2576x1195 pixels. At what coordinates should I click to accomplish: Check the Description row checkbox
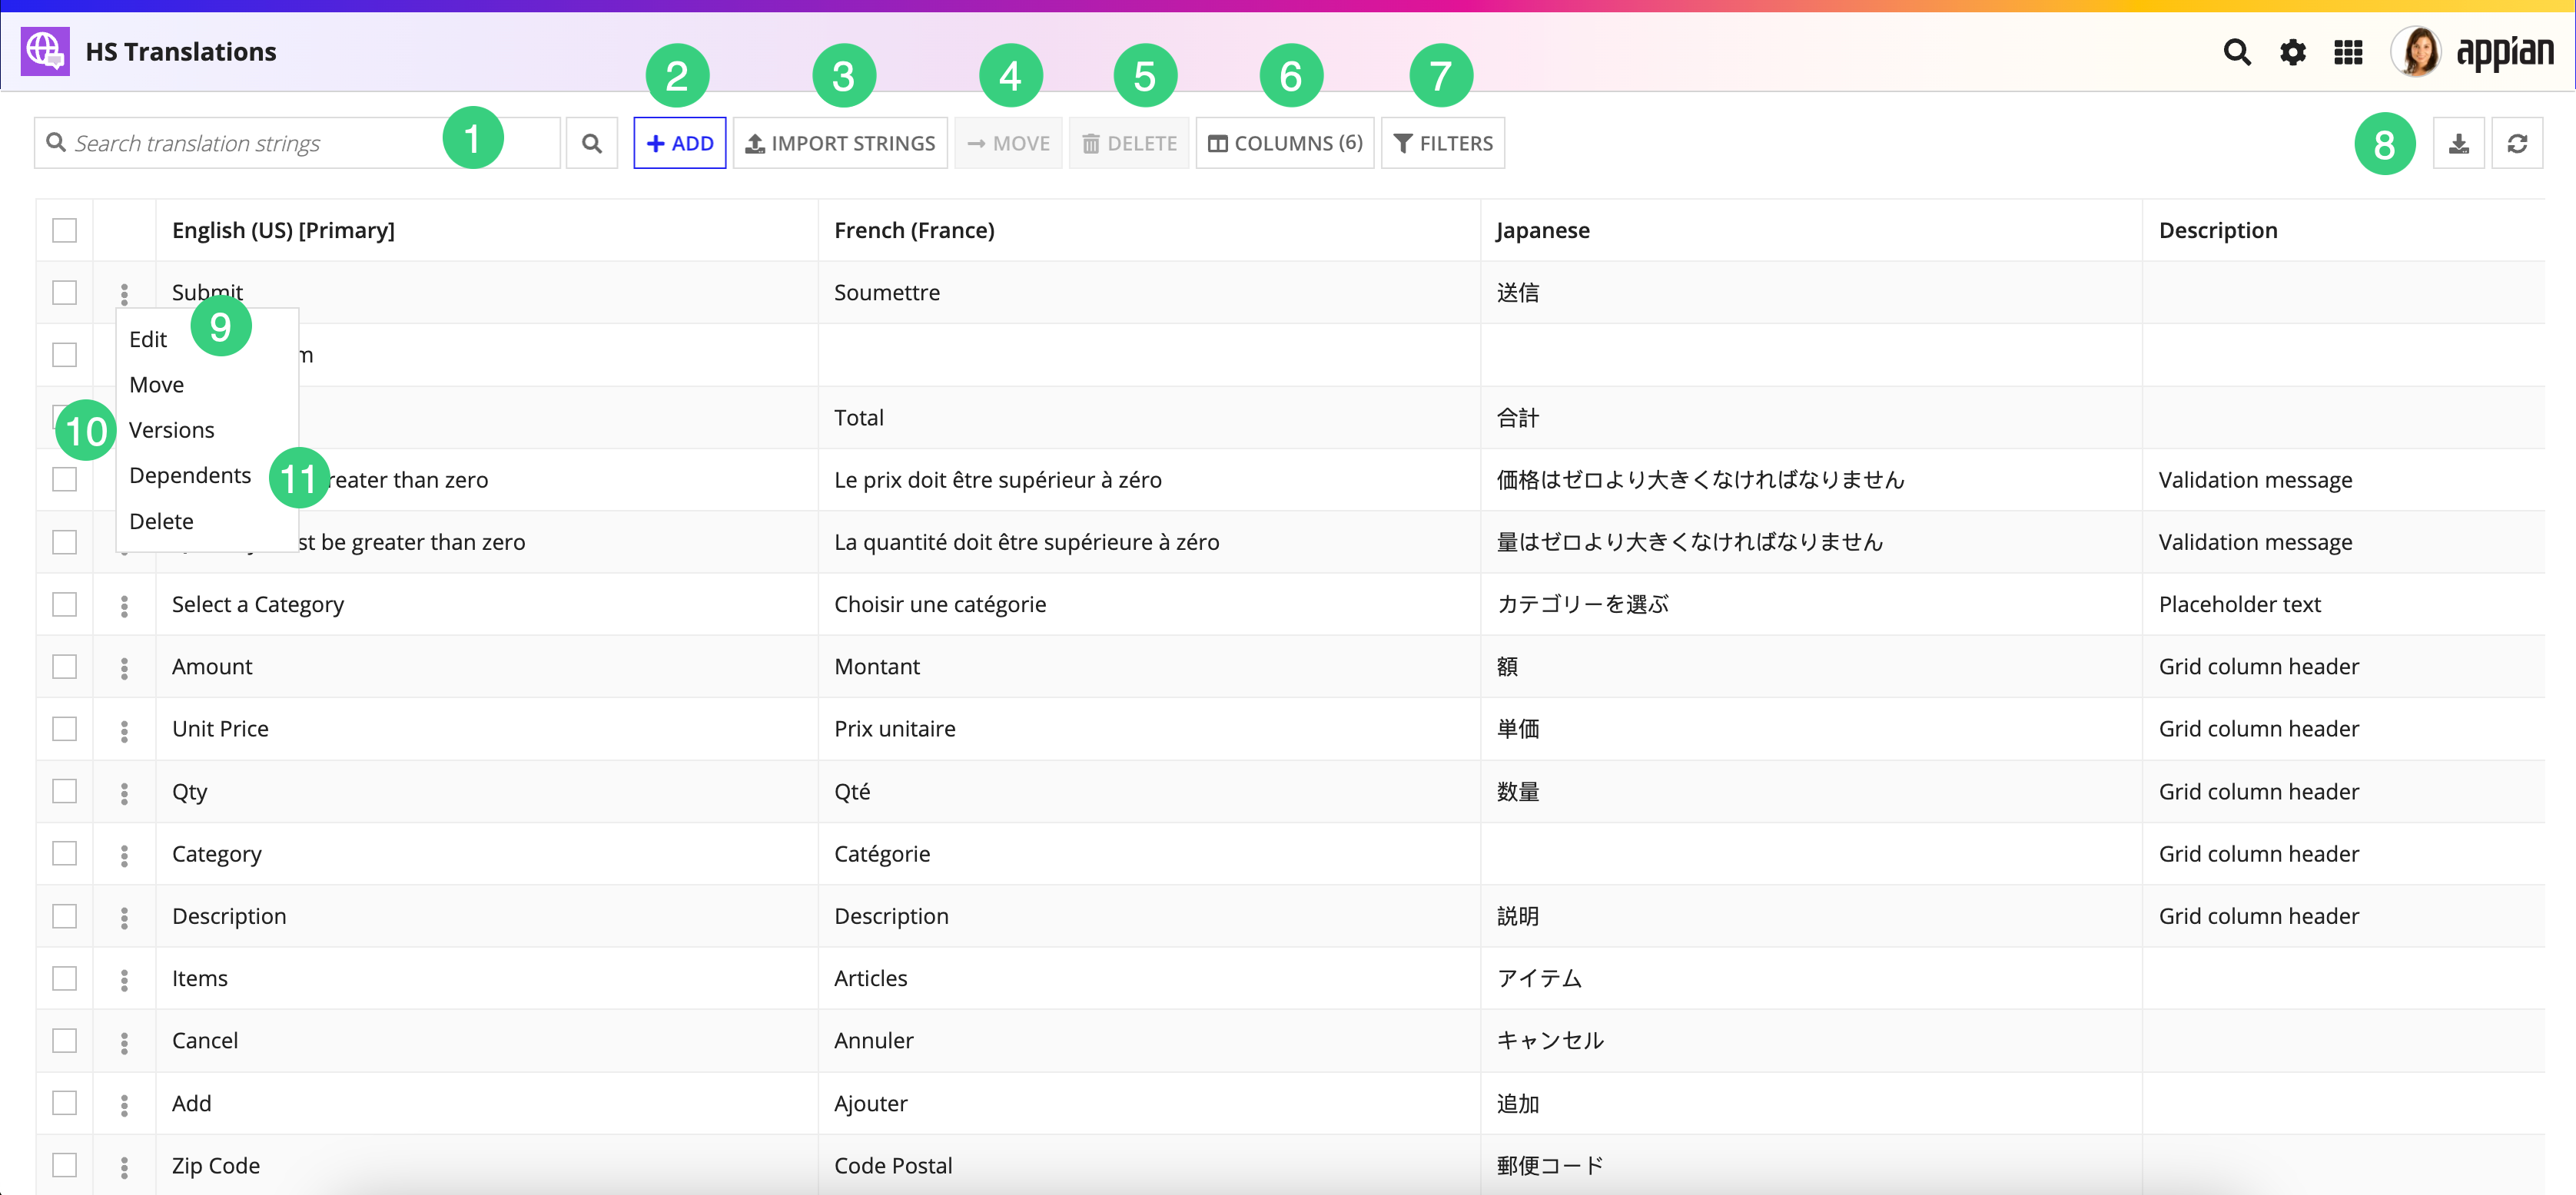pos(65,915)
